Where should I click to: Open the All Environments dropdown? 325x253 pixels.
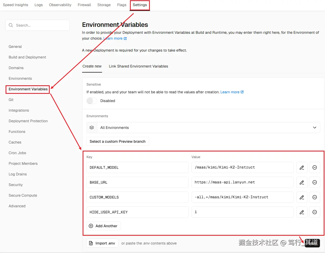(203, 128)
